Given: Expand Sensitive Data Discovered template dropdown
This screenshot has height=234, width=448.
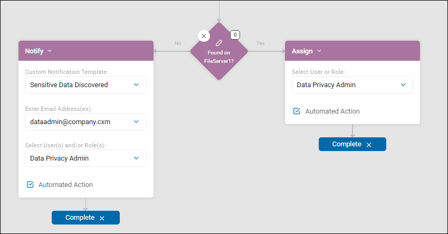Looking at the screenshot, I should (x=85, y=85).
